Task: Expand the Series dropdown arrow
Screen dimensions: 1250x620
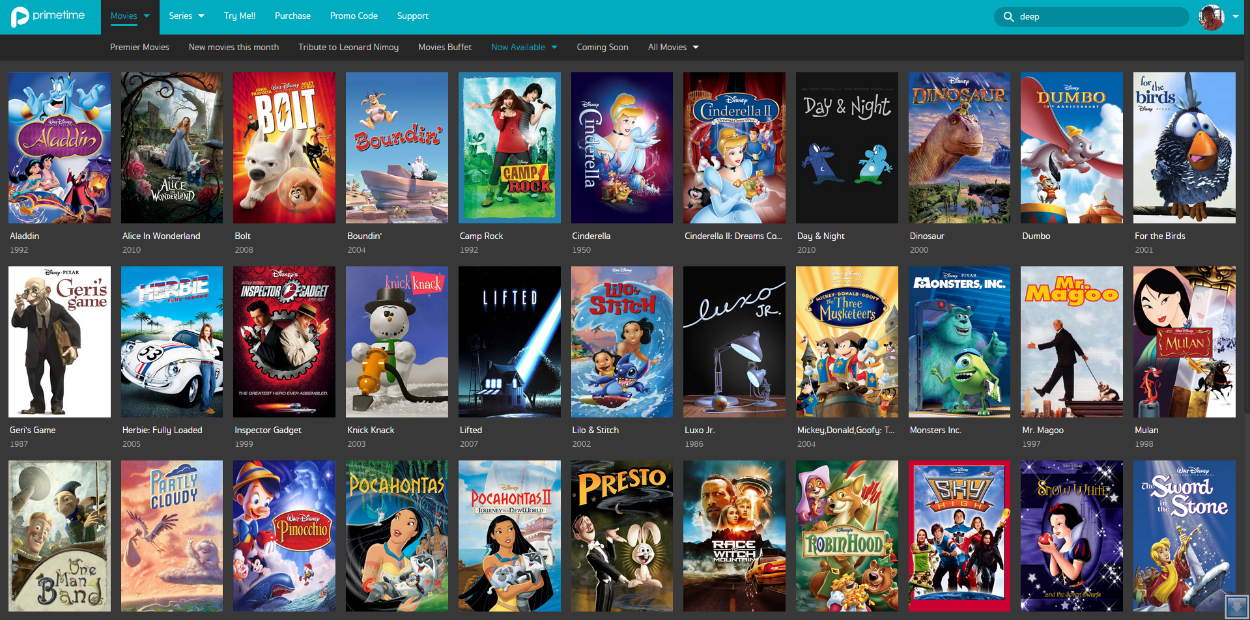Action: pyautogui.click(x=201, y=16)
